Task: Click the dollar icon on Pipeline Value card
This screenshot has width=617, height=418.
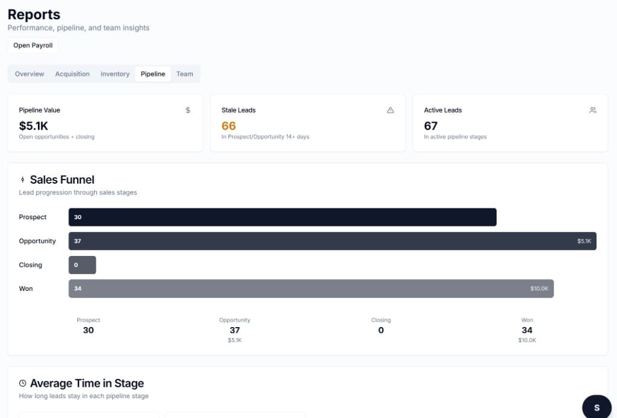Action: (x=187, y=110)
